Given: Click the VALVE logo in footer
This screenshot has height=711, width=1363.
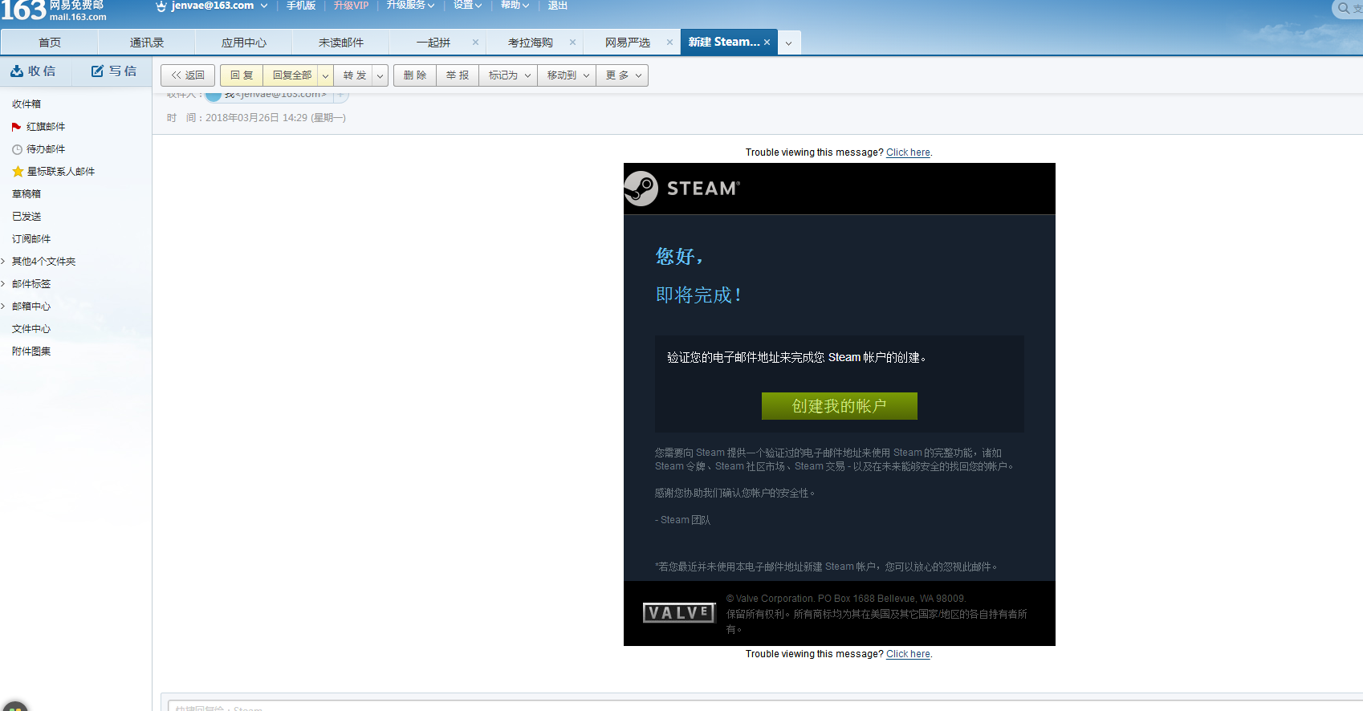Looking at the screenshot, I should [x=679, y=613].
